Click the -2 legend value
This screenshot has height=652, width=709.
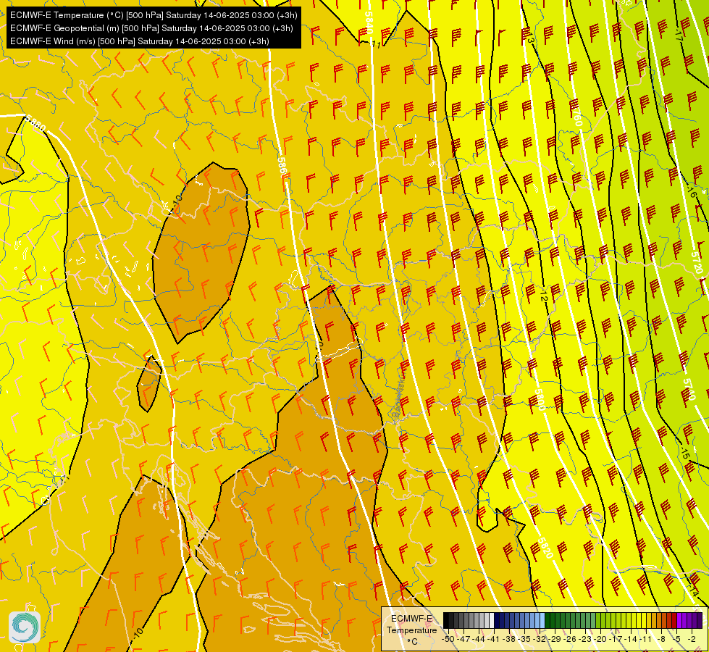(692, 639)
